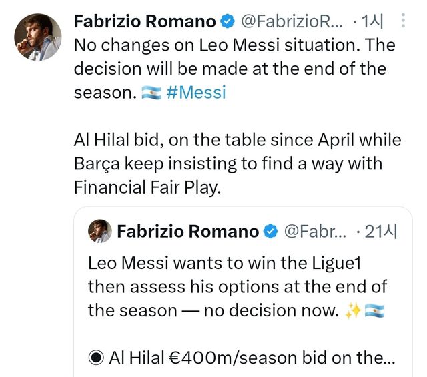This screenshot has height=377, width=427.
Task: Click the verified badge in the quoted tweet
Action: (271, 232)
